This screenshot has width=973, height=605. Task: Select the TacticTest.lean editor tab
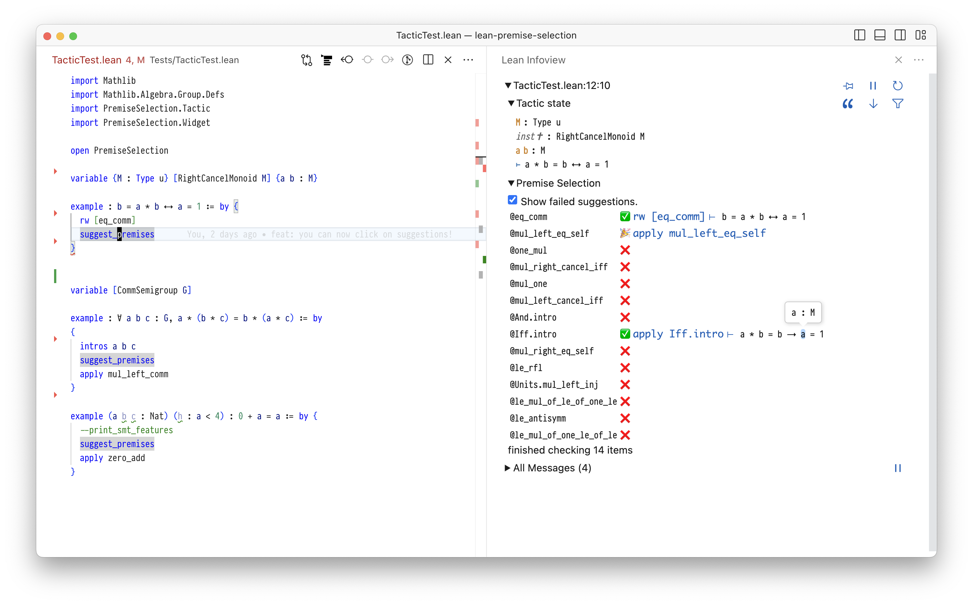point(87,60)
